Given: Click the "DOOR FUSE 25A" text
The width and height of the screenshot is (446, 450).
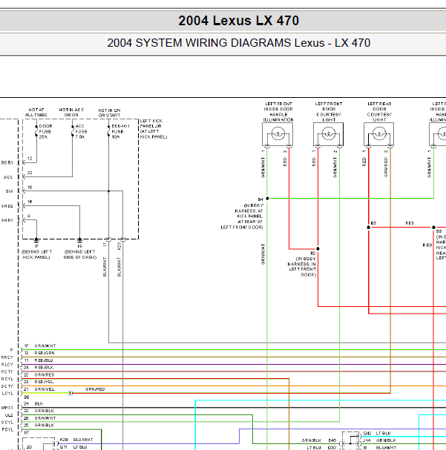Looking at the screenshot, I should coord(45,131).
